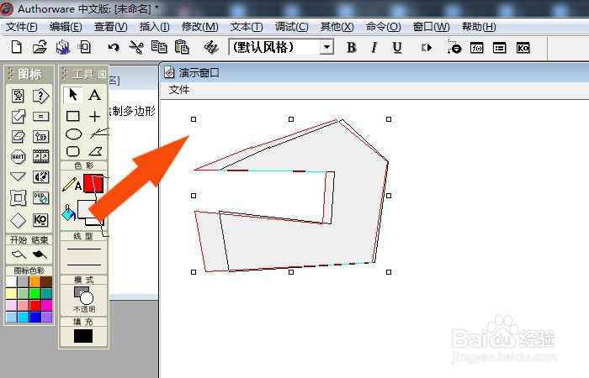This screenshot has height=378, width=589.
Task: Select the Erase icon in the icon palette
Action: (18, 136)
